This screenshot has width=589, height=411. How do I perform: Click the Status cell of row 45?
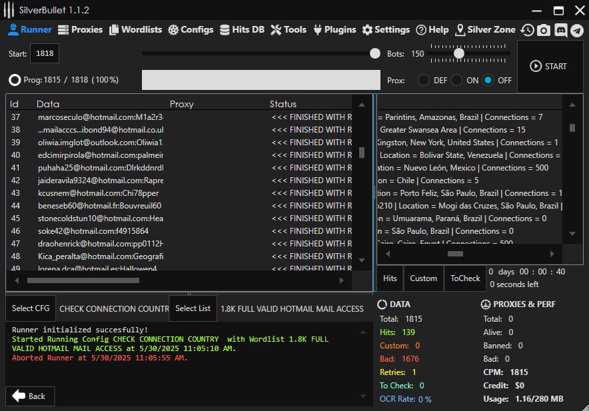point(311,218)
